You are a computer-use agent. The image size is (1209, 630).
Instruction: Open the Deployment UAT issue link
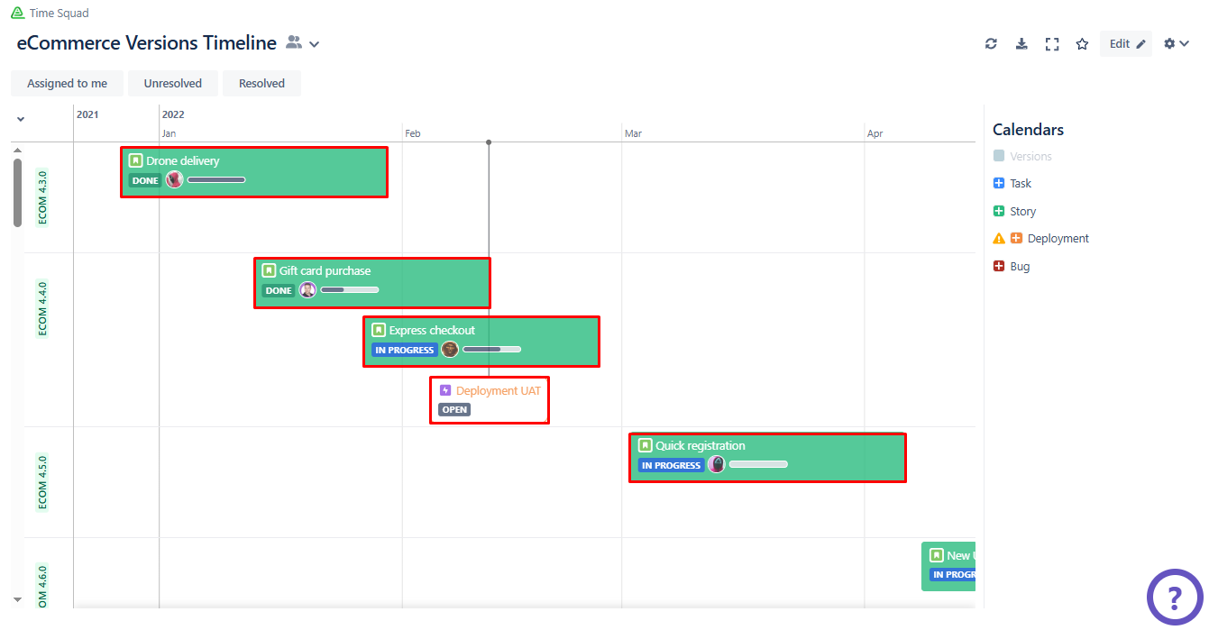[499, 391]
